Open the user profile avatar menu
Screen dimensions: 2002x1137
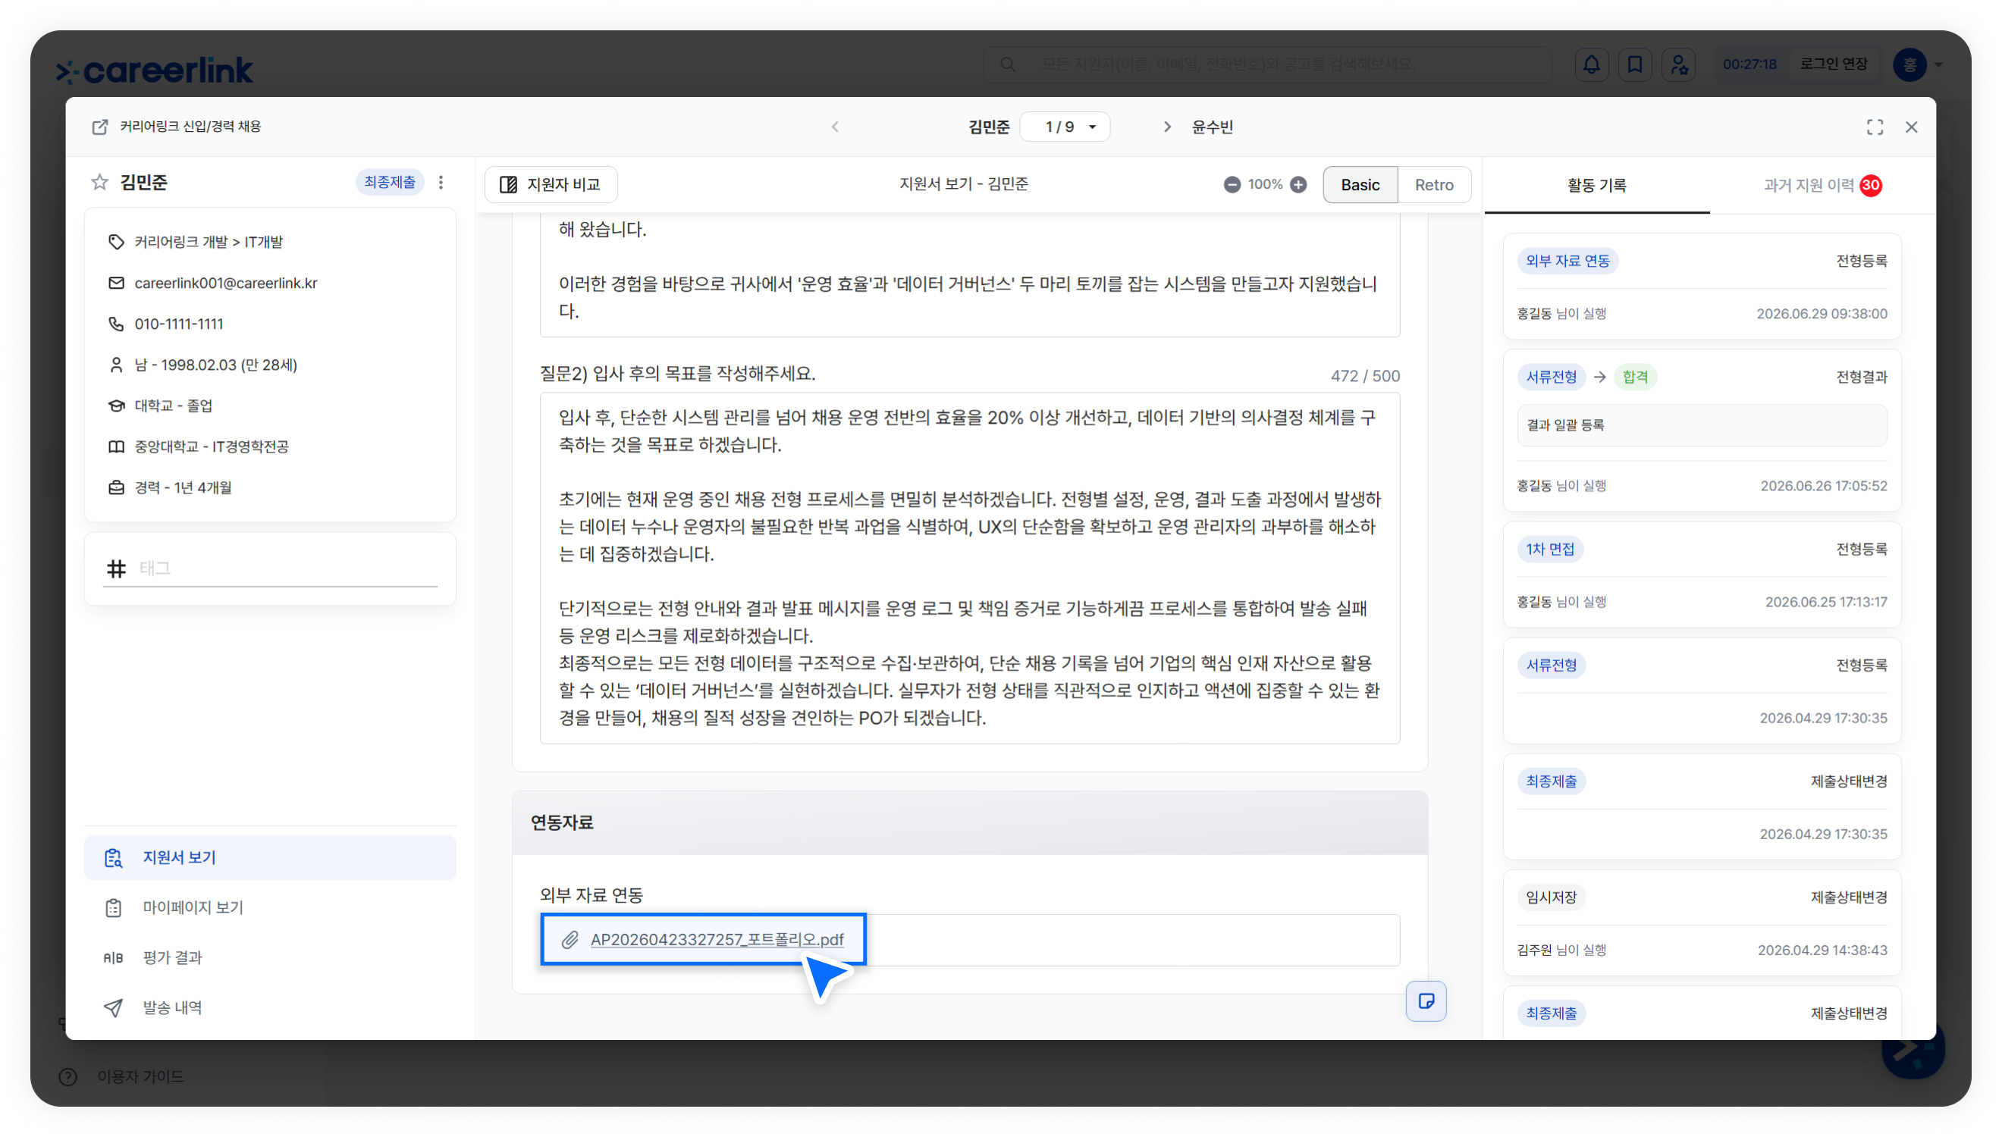point(1909,64)
